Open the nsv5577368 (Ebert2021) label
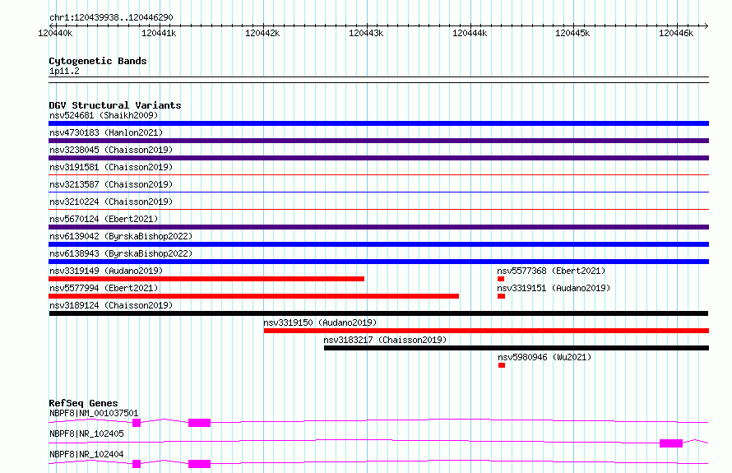 pyautogui.click(x=551, y=271)
